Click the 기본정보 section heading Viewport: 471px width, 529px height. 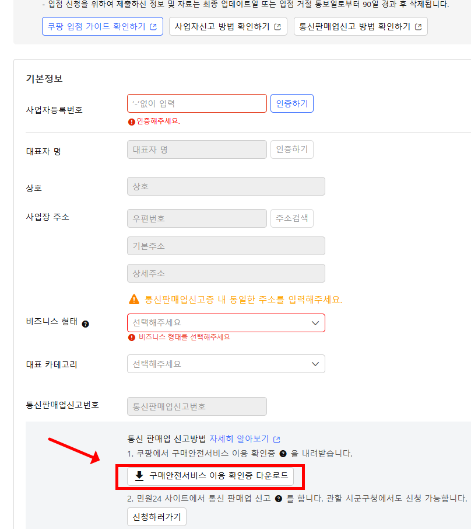44,79
